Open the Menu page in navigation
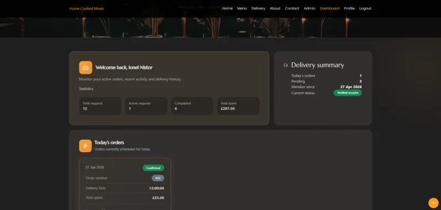This screenshot has height=210, width=441. tap(242, 8)
